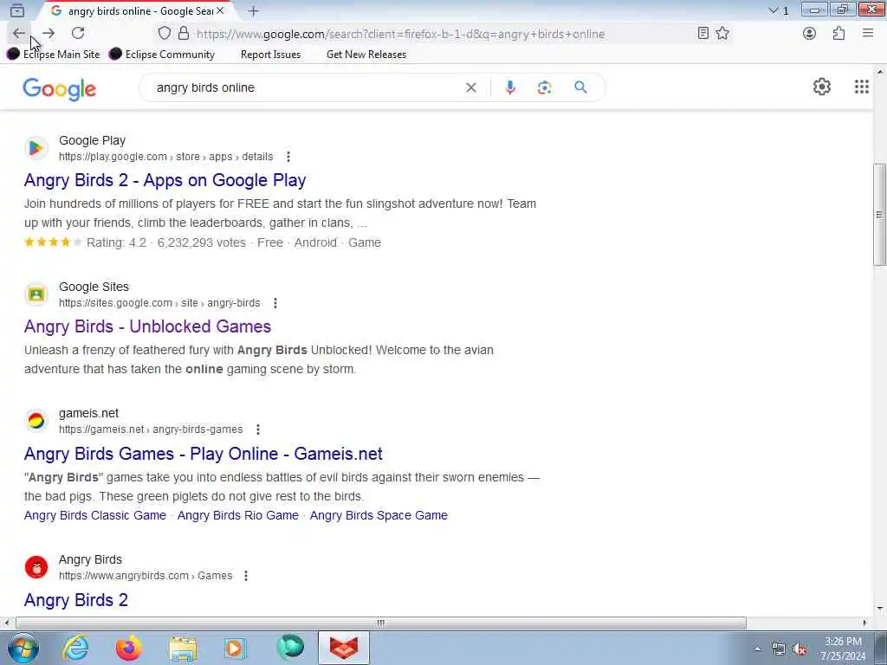Click the gameis.net favicon
The width and height of the screenshot is (887, 665).
tap(36, 421)
